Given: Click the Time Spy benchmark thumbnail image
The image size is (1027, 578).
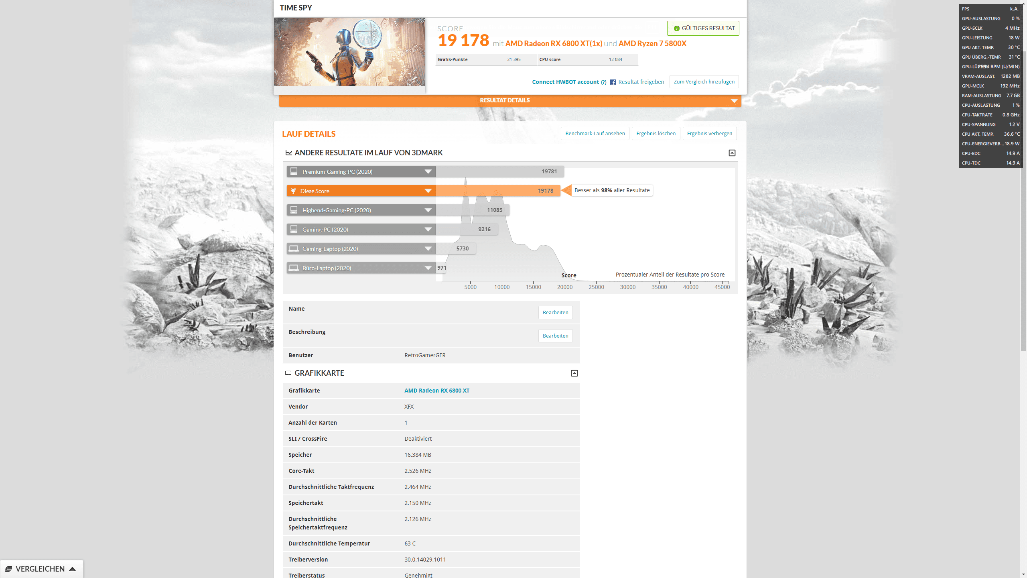Looking at the screenshot, I should click(x=349, y=52).
